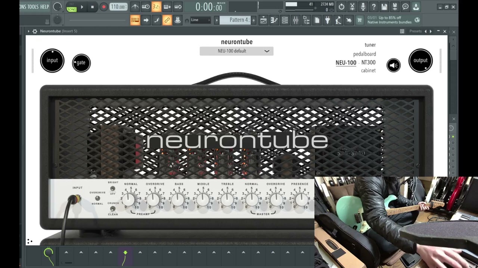This screenshot has height=268, width=478.
Task: Open the pedalboard section
Action: (364, 54)
